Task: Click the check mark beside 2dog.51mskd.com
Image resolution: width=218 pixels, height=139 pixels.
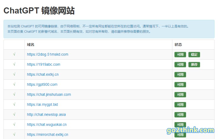Action: pyautogui.click(x=14, y=54)
